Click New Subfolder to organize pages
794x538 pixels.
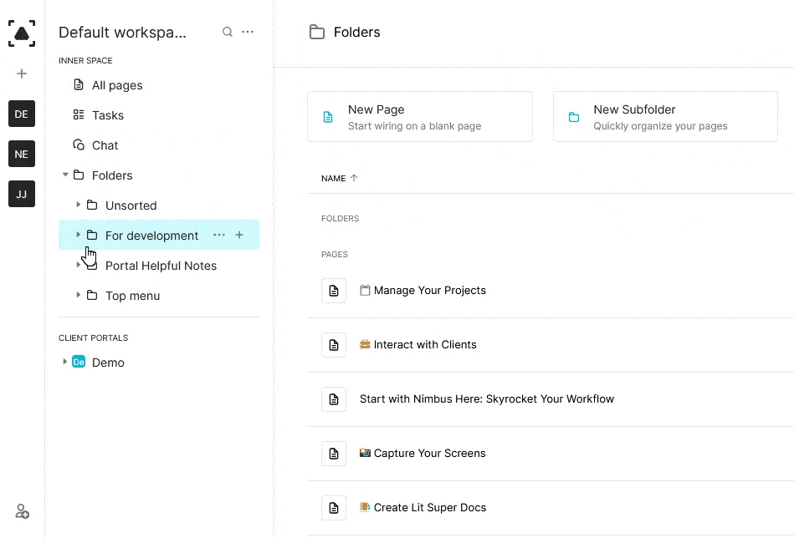665,116
